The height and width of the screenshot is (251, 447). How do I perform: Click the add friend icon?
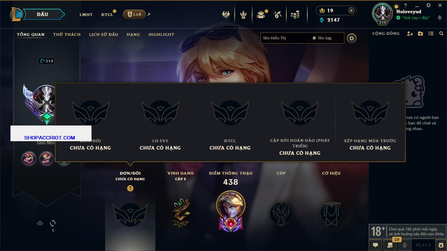(410, 33)
